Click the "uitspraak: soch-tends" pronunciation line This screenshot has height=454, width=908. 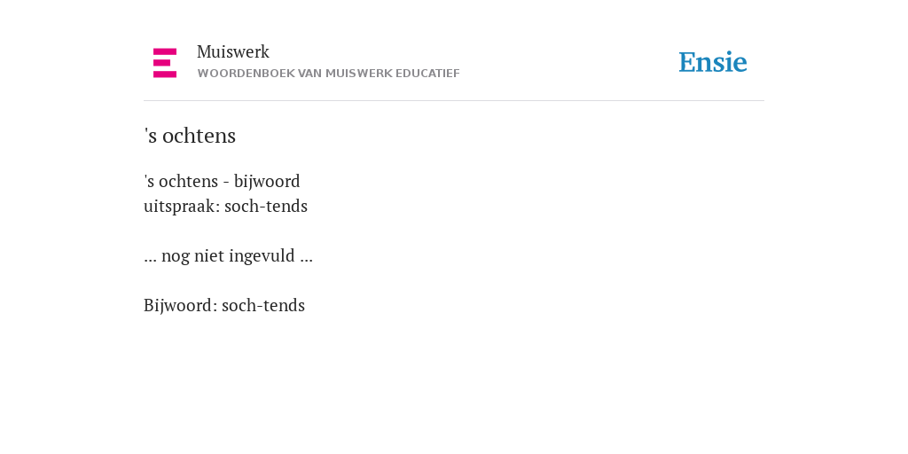(x=226, y=206)
